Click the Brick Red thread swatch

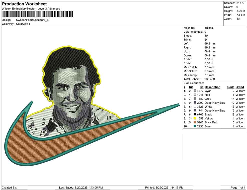pyautogui.click(x=195, y=122)
